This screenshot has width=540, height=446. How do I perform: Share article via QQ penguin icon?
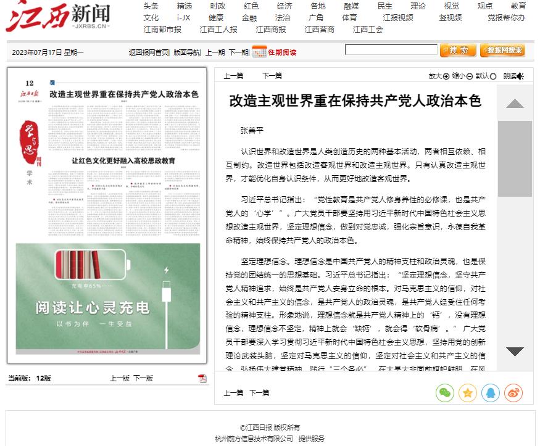point(491,393)
